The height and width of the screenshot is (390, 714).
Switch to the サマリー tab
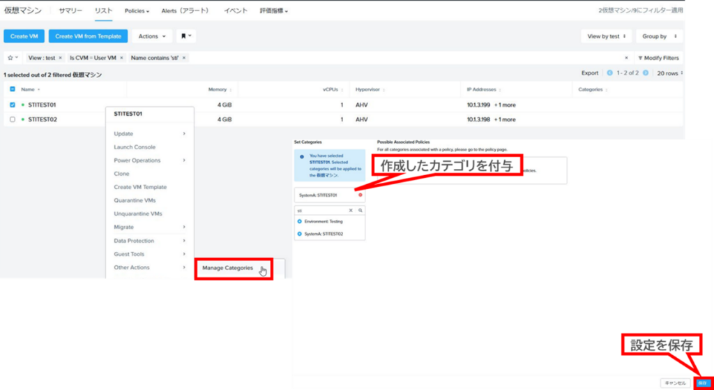tap(70, 11)
